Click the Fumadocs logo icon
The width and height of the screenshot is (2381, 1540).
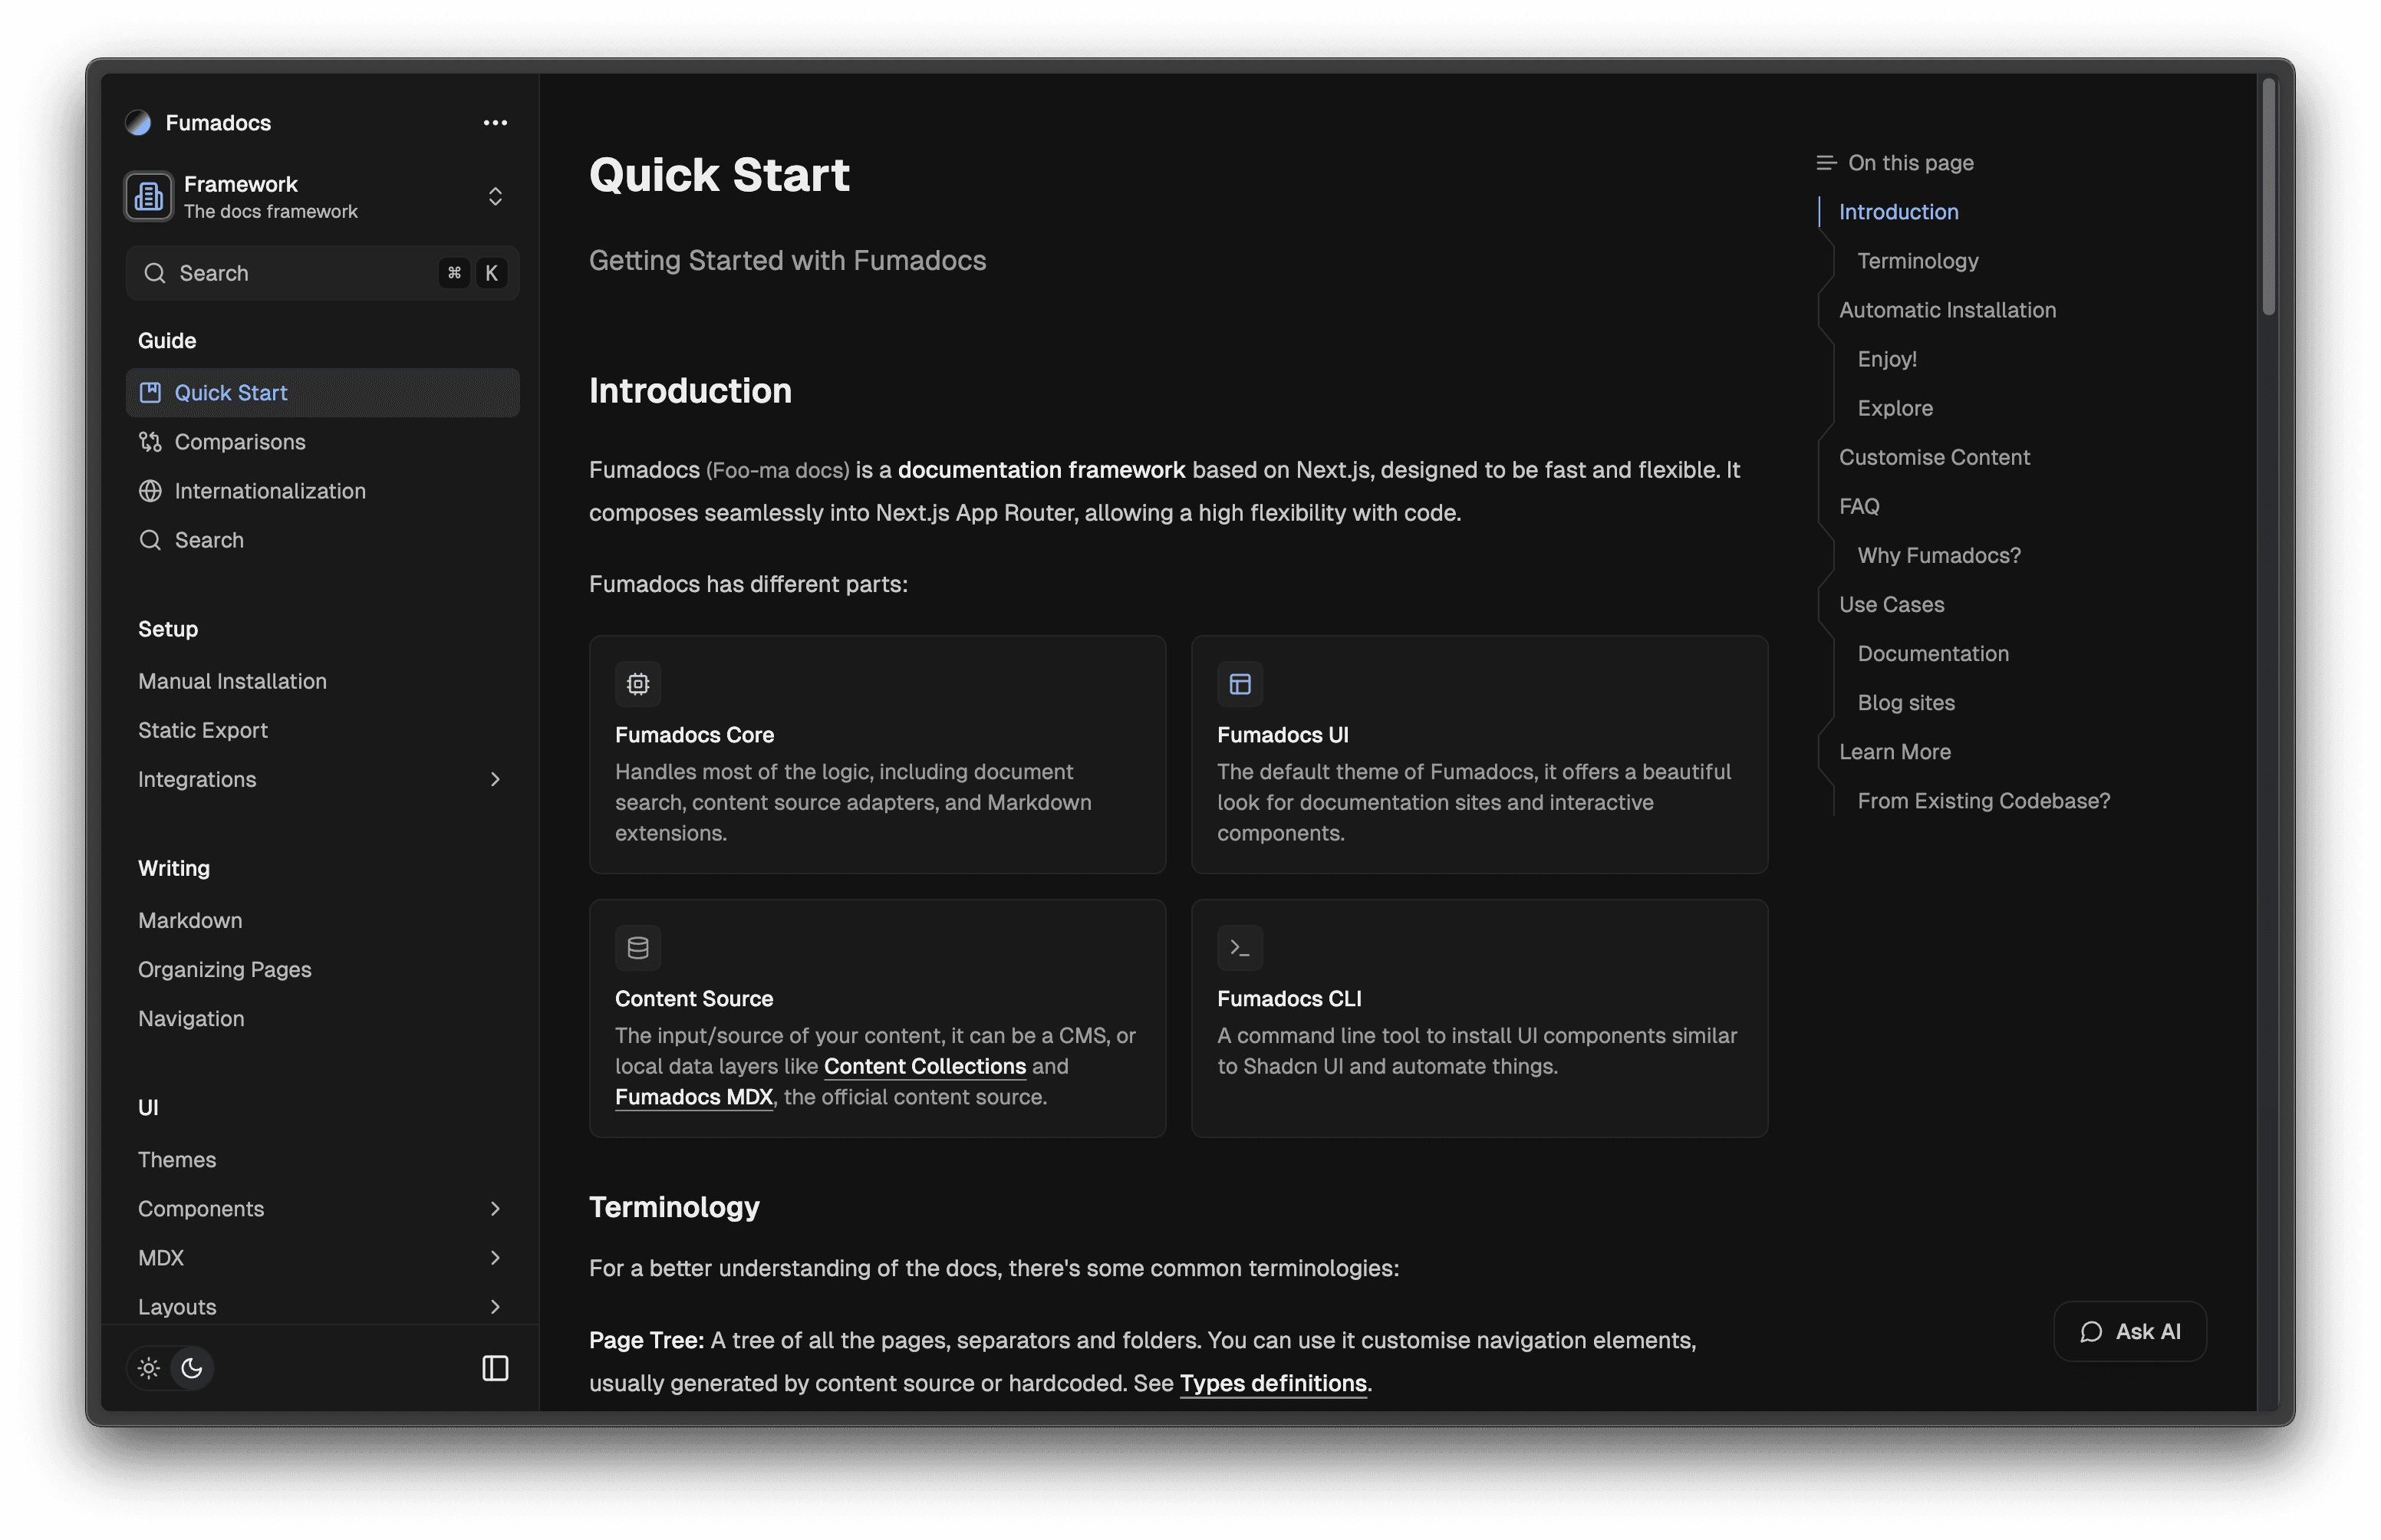pos(138,123)
